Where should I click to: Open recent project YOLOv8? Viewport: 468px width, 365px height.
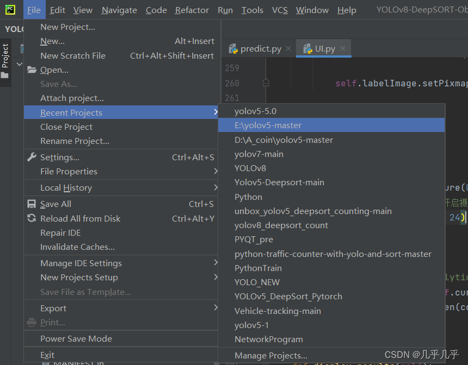point(331,168)
